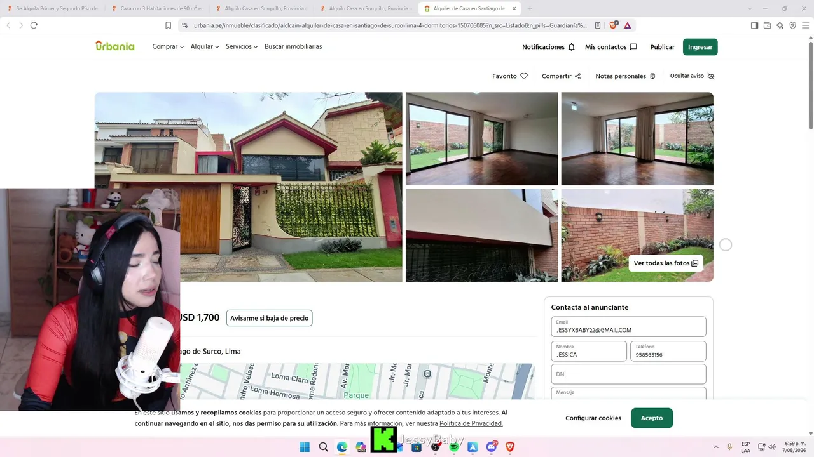Click the Email input field
Screen dimensions: 814x457
[628, 327]
